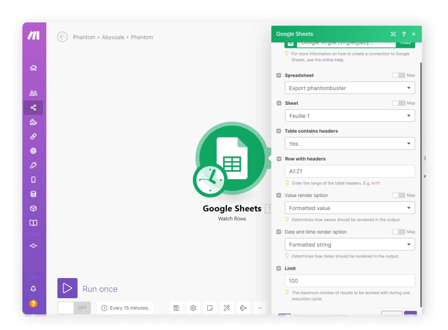Image resolution: width=448 pixels, height=330 pixels.
Task: Toggle Map switch for Sheet
Action: [x=399, y=103]
